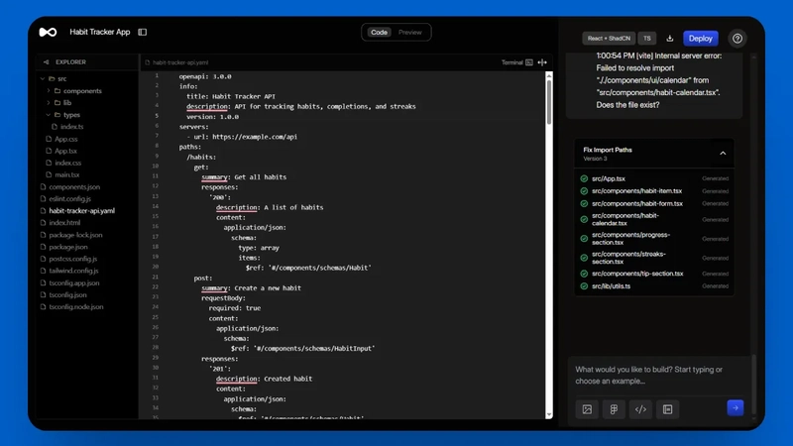Click the attach image icon

pos(587,409)
